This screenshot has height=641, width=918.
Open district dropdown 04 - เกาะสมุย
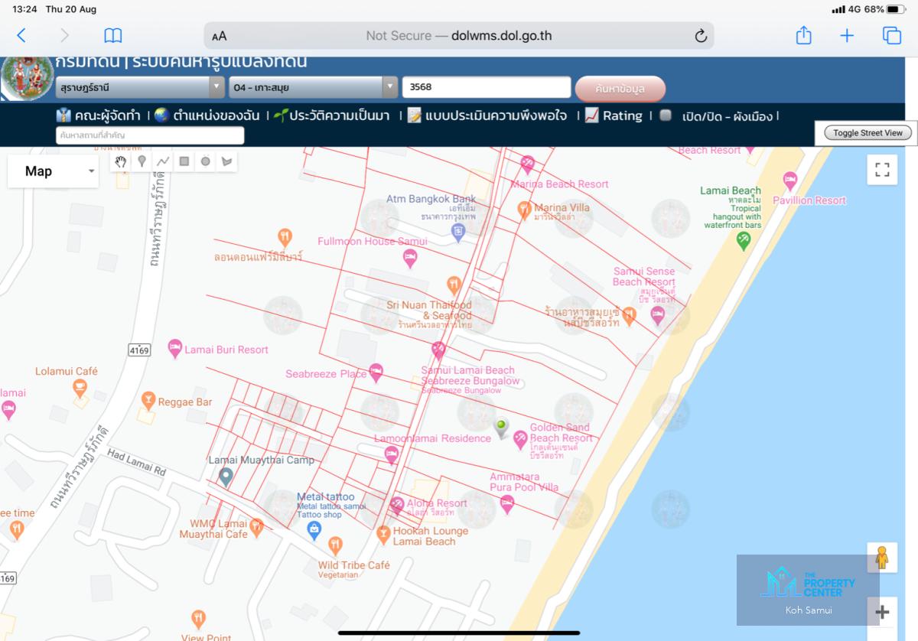[314, 87]
